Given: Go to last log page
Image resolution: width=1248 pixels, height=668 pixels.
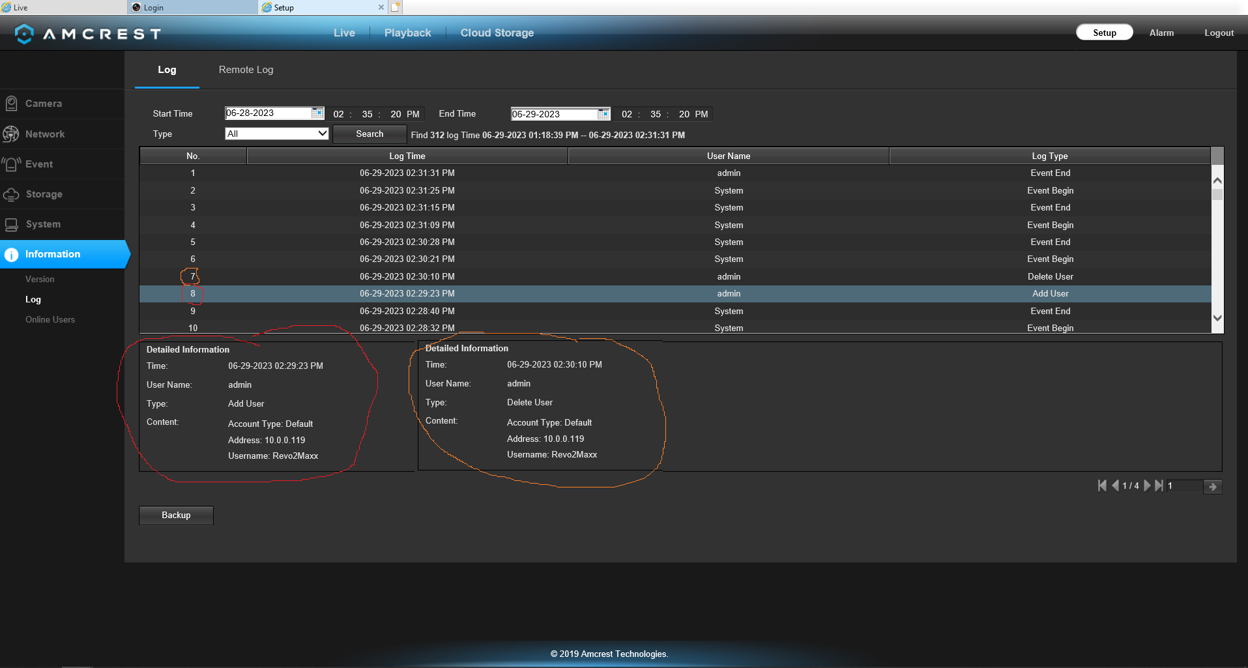Looking at the screenshot, I should (x=1159, y=486).
